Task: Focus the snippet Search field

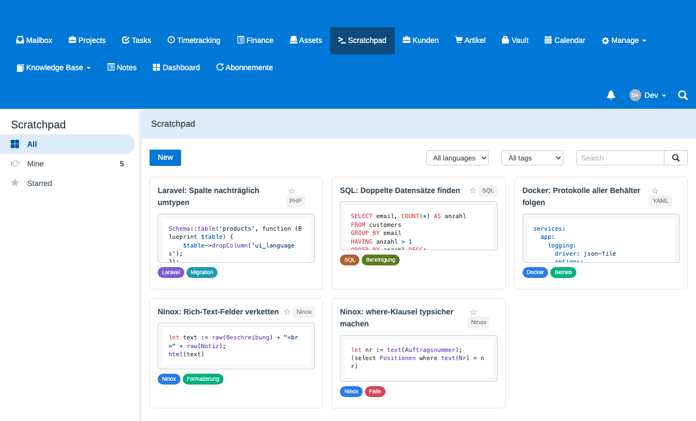Action: click(620, 158)
